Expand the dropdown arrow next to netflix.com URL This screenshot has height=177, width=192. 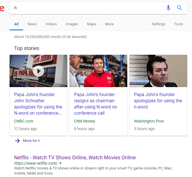tap(61, 163)
